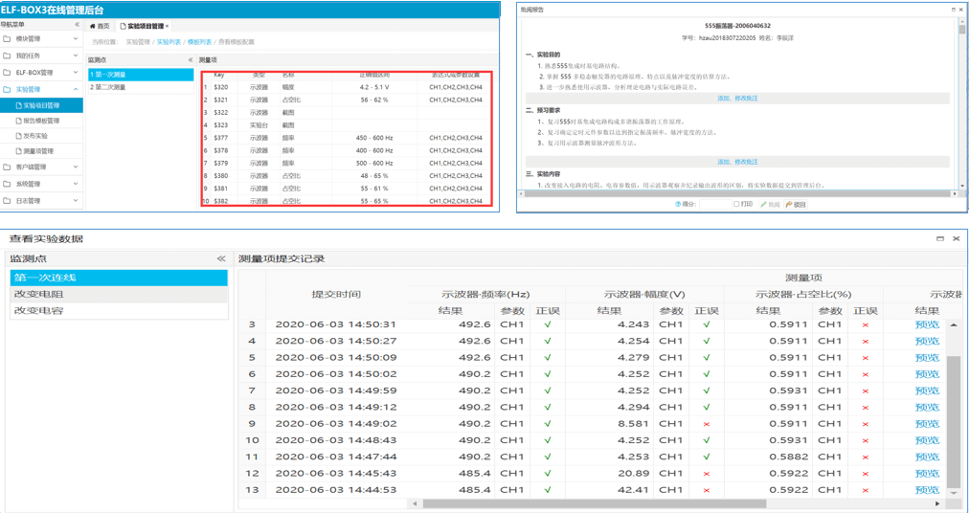Click the 日志管理 folder icon
This screenshot has width=970, height=513.
pyautogui.click(x=8, y=201)
